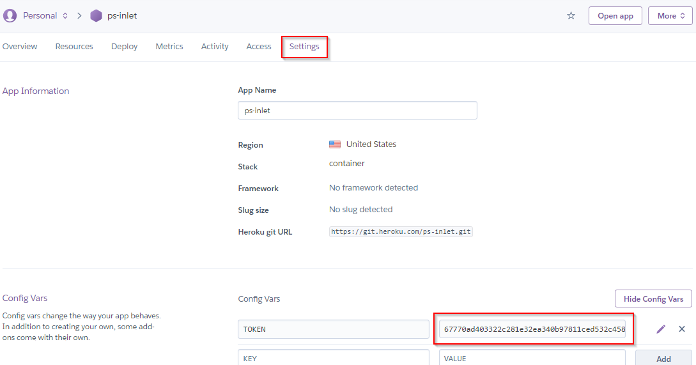
Task: Click the Config Vars left section heading
Action: [25, 298]
